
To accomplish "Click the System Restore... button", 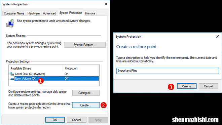I will tap(85, 45).
